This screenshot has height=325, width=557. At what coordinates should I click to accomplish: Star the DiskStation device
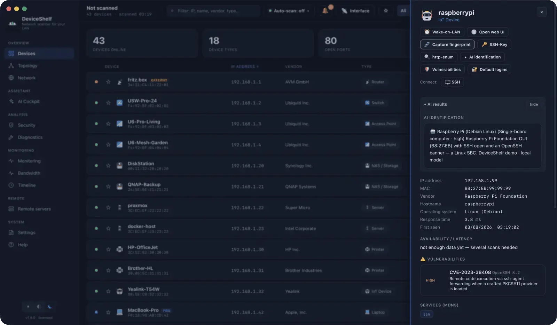108,166
